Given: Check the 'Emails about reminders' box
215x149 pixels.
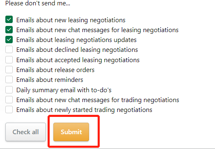Looking at the screenshot, I should 9,79.
